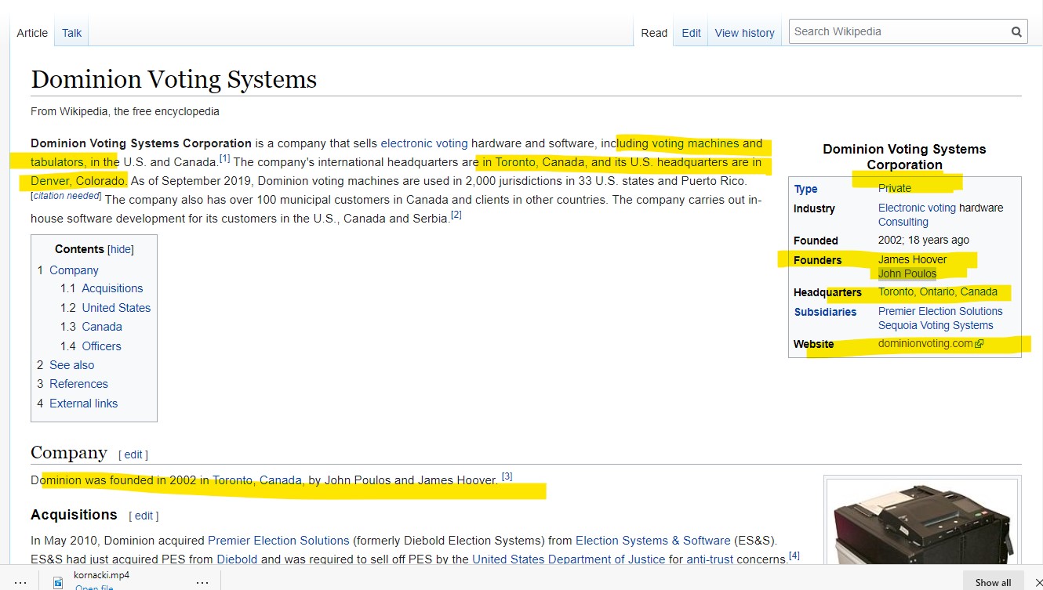
Task: Select the Read tab
Action: (654, 33)
